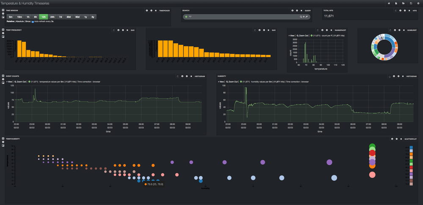Open dashboard settings gear in top bar
Image resolution: width=423 pixels, height=205 pixels.
point(418,3)
